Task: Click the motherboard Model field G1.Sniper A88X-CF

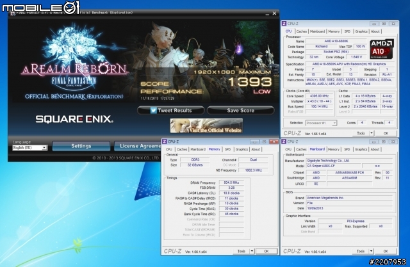Action: tap(334, 166)
